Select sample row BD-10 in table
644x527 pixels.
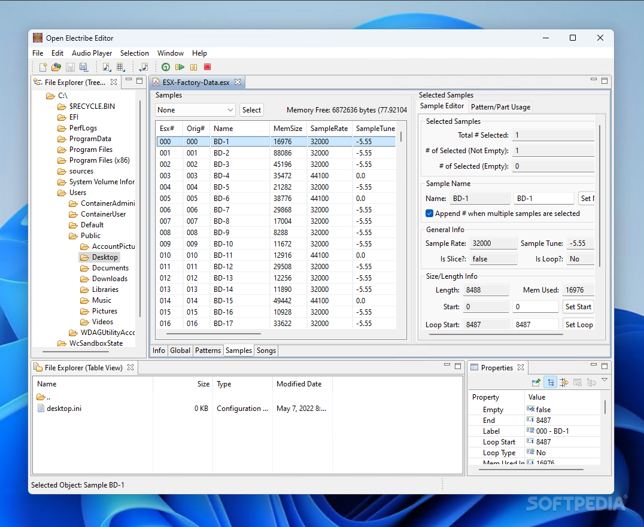coord(276,244)
